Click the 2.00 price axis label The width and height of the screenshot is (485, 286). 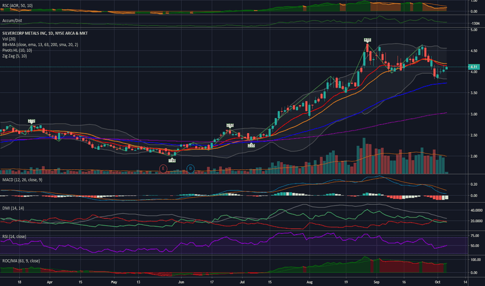tap(474, 156)
